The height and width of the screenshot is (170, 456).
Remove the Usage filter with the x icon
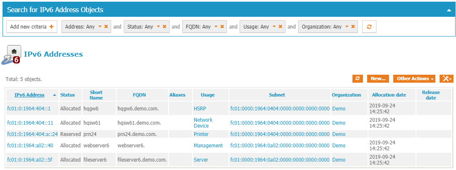click(x=280, y=26)
